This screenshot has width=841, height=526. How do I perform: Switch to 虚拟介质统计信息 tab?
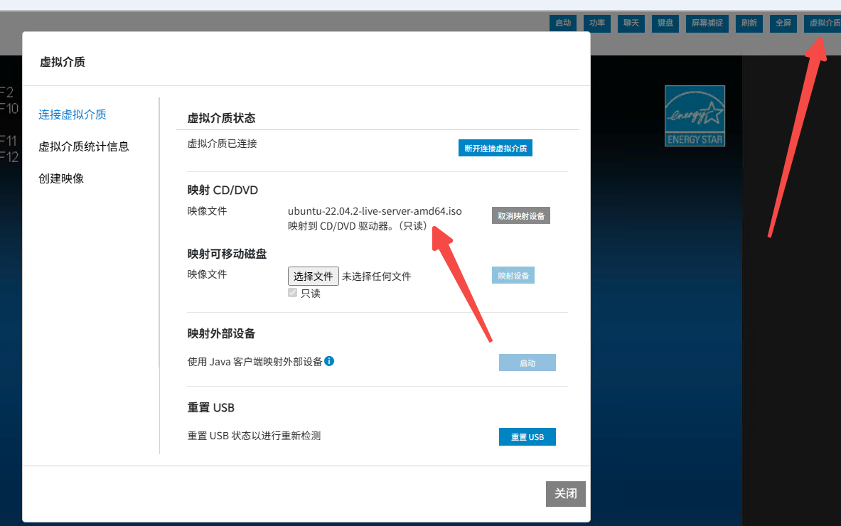pos(84,146)
